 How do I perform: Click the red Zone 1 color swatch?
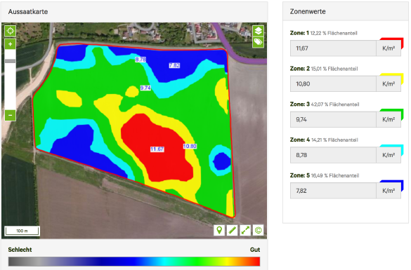click(x=392, y=42)
